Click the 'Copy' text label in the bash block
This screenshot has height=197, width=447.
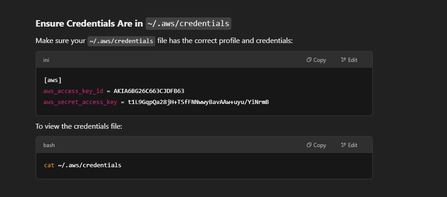[320, 145]
